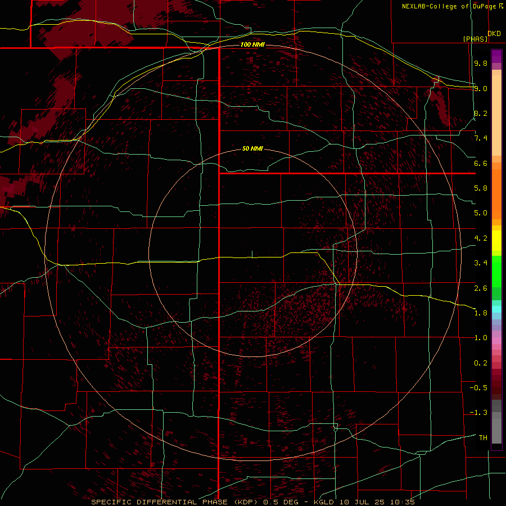Image resolution: width=506 pixels, height=506 pixels.
Task: Pick the cyan segment of the color bar
Action: [x=496, y=309]
